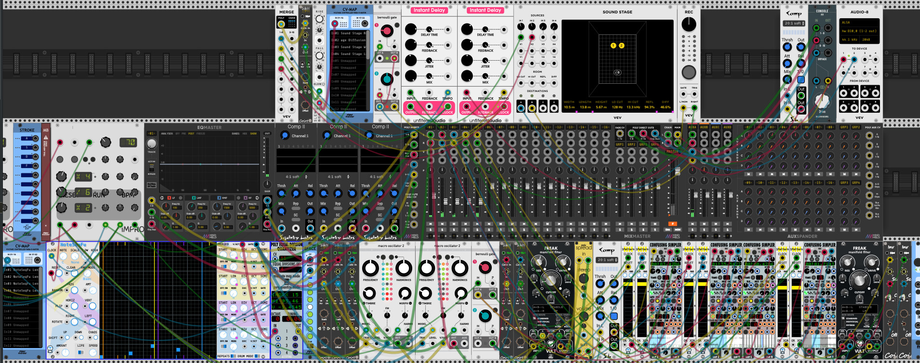The height and width of the screenshot is (363, 920).
Task: Open 4:1 soft ratio menu on second Comp II
Action: [338, 177]
